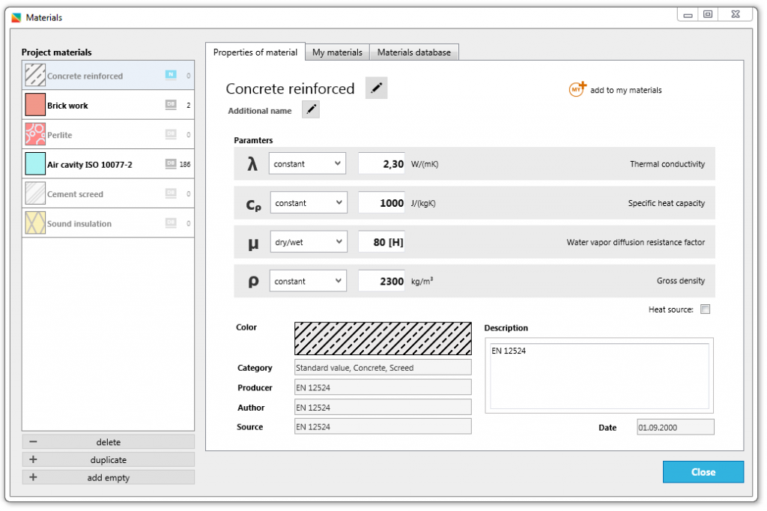
Task: Open the Materials database tab
Action: (x=414, y=52)
